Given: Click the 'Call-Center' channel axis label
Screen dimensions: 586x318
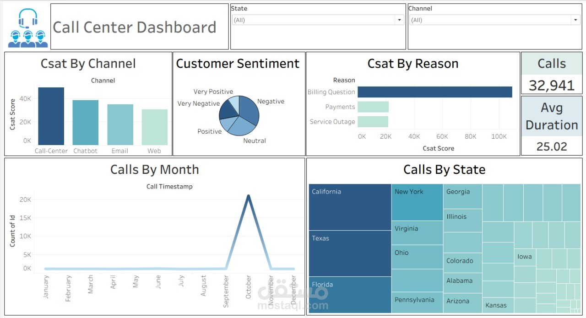Looking at the screenshot, I should click(x=51, y=151).
